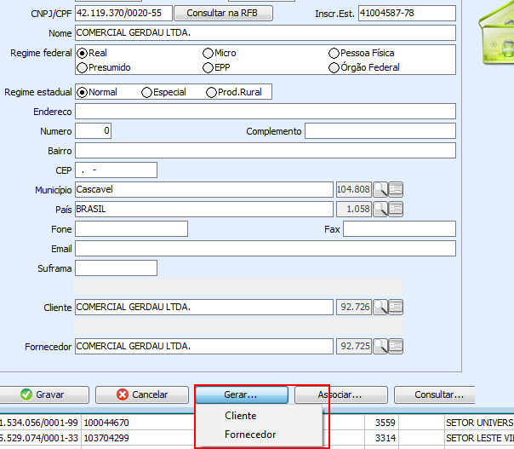Click the Bairro field

click(x=266, y=150)
